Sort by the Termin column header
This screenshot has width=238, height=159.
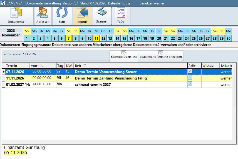pos(18,66)
